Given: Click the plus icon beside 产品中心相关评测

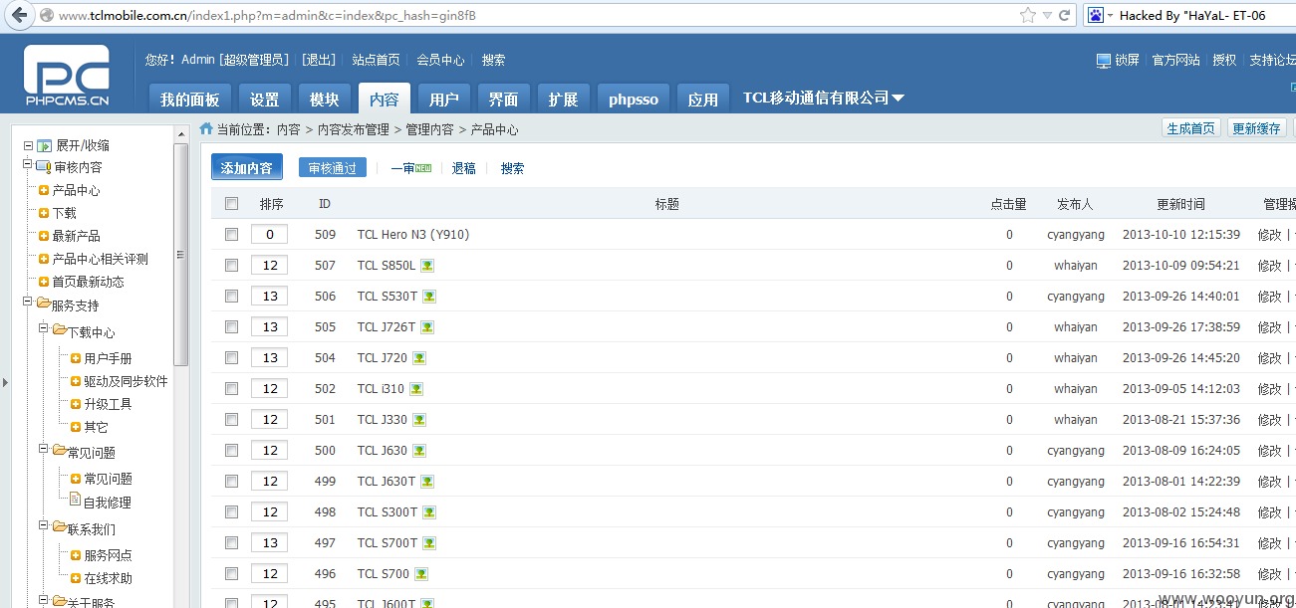Looking at the screenshot, I should (x=44, y=259).
